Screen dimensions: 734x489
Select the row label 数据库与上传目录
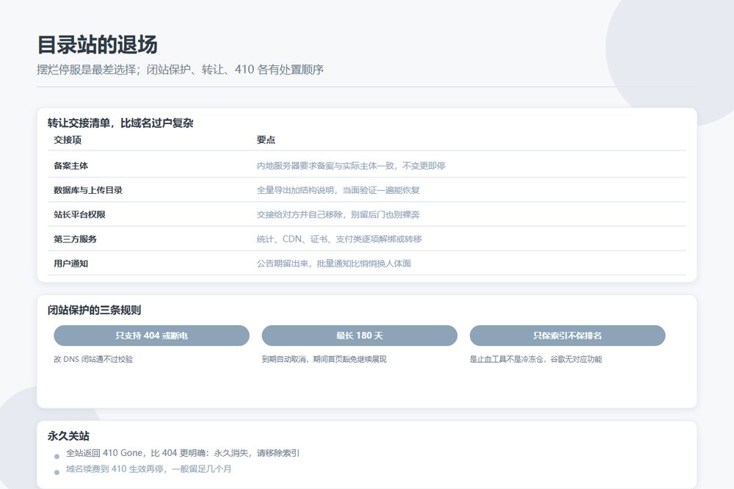click(88, 190)
